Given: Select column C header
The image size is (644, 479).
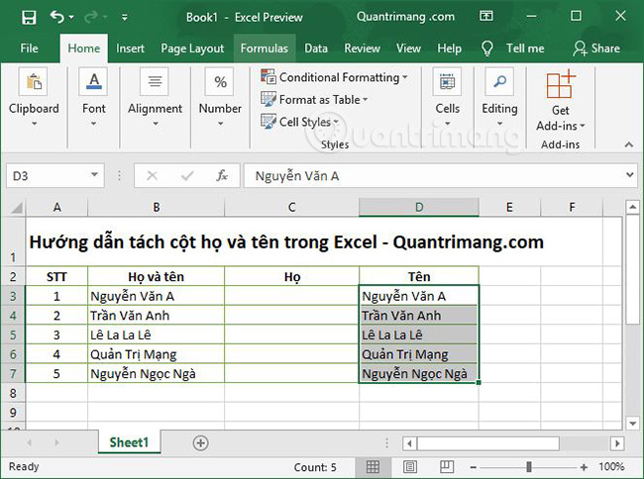Looking at the screenshot, I should [291, 208].
